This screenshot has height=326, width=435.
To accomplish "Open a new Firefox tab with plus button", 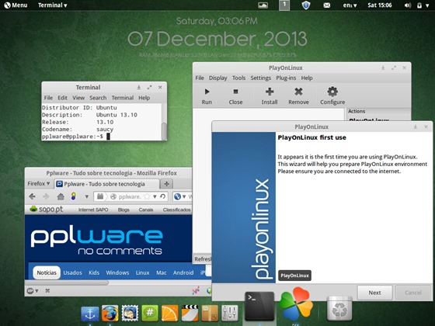I will pos(166,184).
